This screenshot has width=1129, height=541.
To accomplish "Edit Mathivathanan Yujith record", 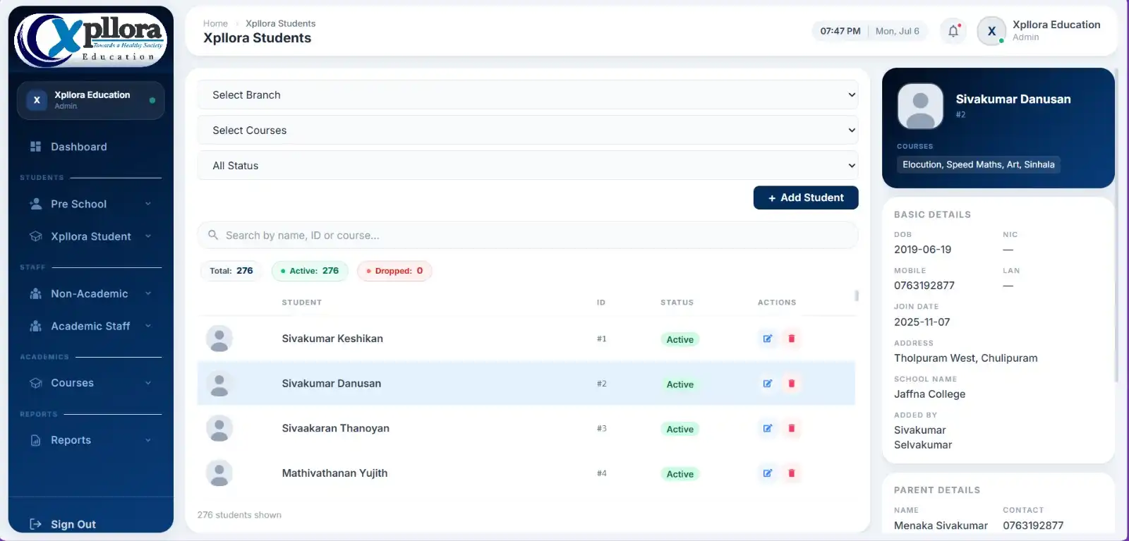I will coord(768,473).
